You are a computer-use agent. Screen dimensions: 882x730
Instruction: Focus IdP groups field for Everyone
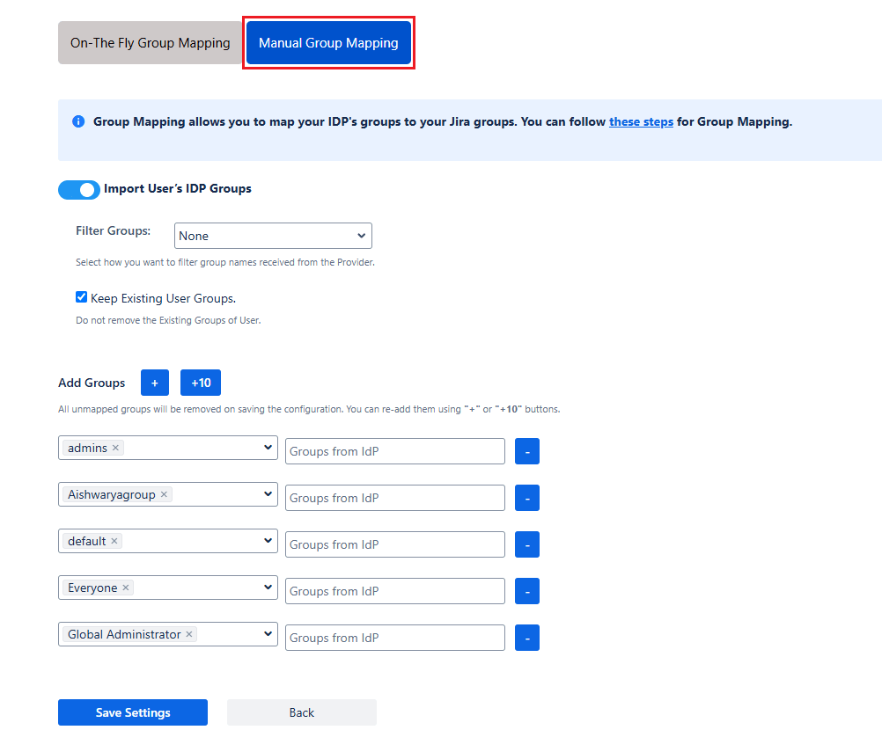click(395, 591)
